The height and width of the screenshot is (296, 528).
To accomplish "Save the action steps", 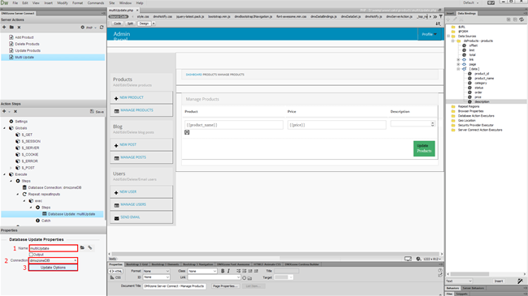I will (97, 112).
